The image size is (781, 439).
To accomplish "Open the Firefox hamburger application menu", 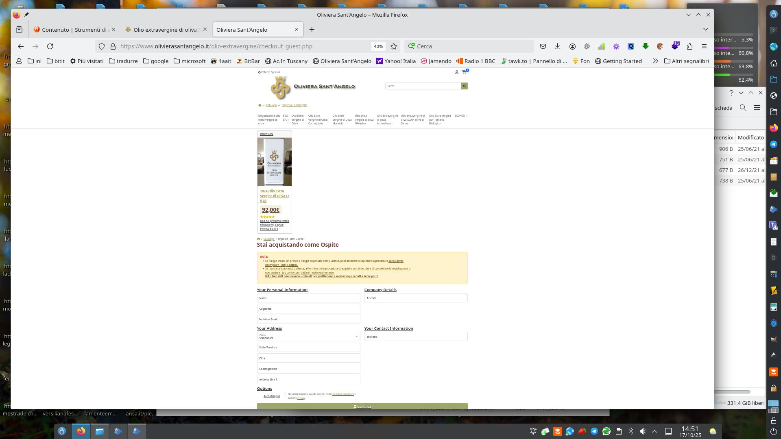I will click(704, 46).
